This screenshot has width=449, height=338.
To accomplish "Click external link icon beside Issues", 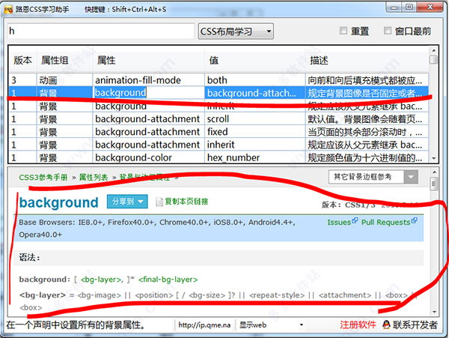I will coord(355,220).
